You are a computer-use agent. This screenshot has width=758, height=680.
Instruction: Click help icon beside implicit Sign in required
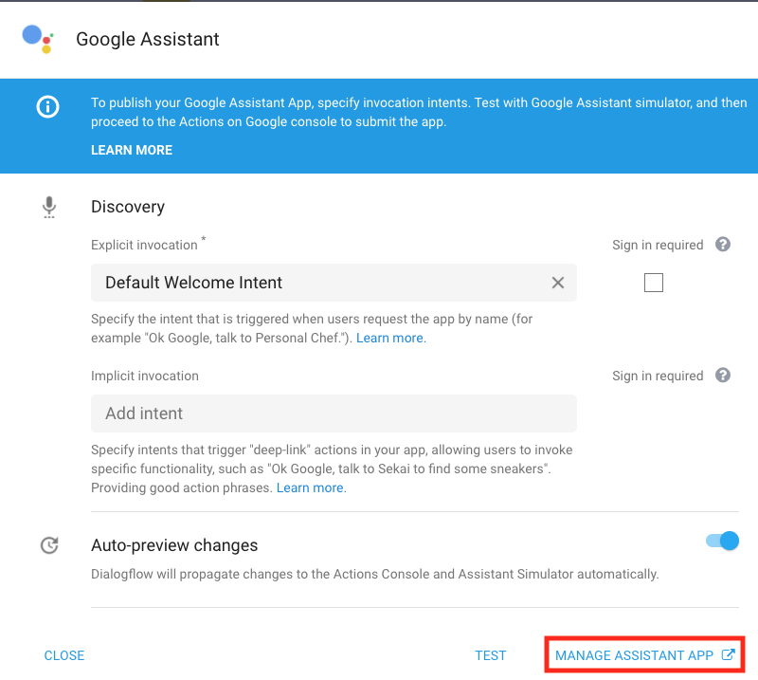click(x=723, y=376)
